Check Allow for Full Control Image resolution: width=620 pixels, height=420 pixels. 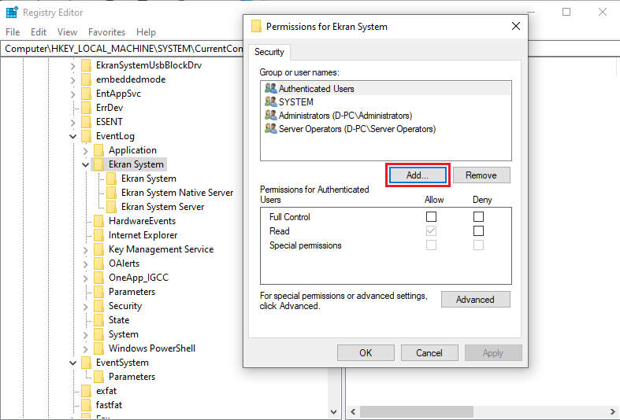coord(431,217)
